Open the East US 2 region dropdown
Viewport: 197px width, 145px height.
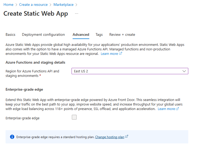(127, 71)
